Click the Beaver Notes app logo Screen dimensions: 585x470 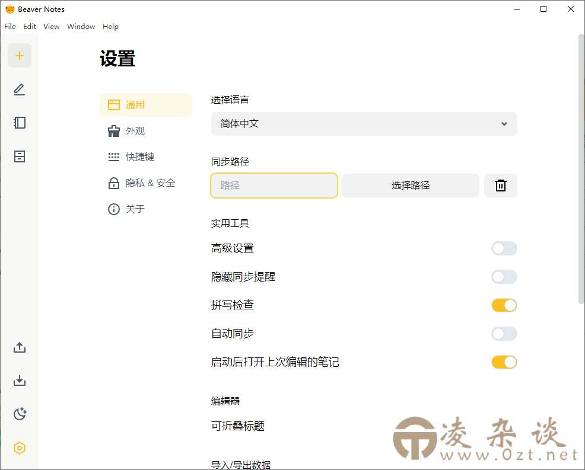click(x=9, y=9)
